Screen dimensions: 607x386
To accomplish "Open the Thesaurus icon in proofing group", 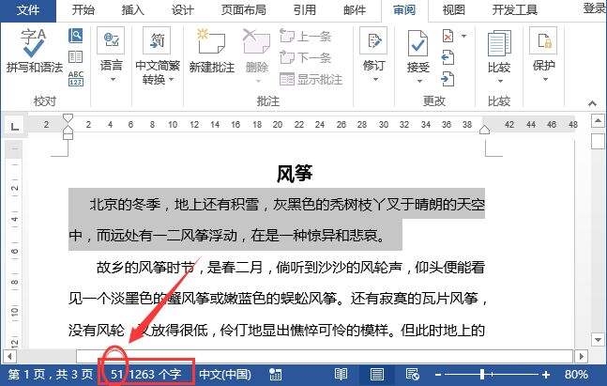I will coord(75,57).
